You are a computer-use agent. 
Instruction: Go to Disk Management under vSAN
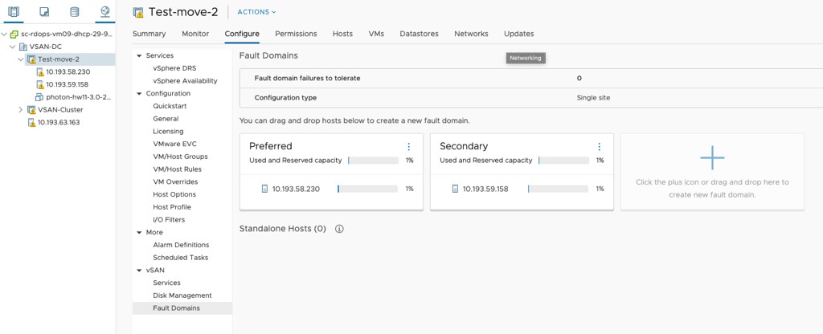(182, 295)
